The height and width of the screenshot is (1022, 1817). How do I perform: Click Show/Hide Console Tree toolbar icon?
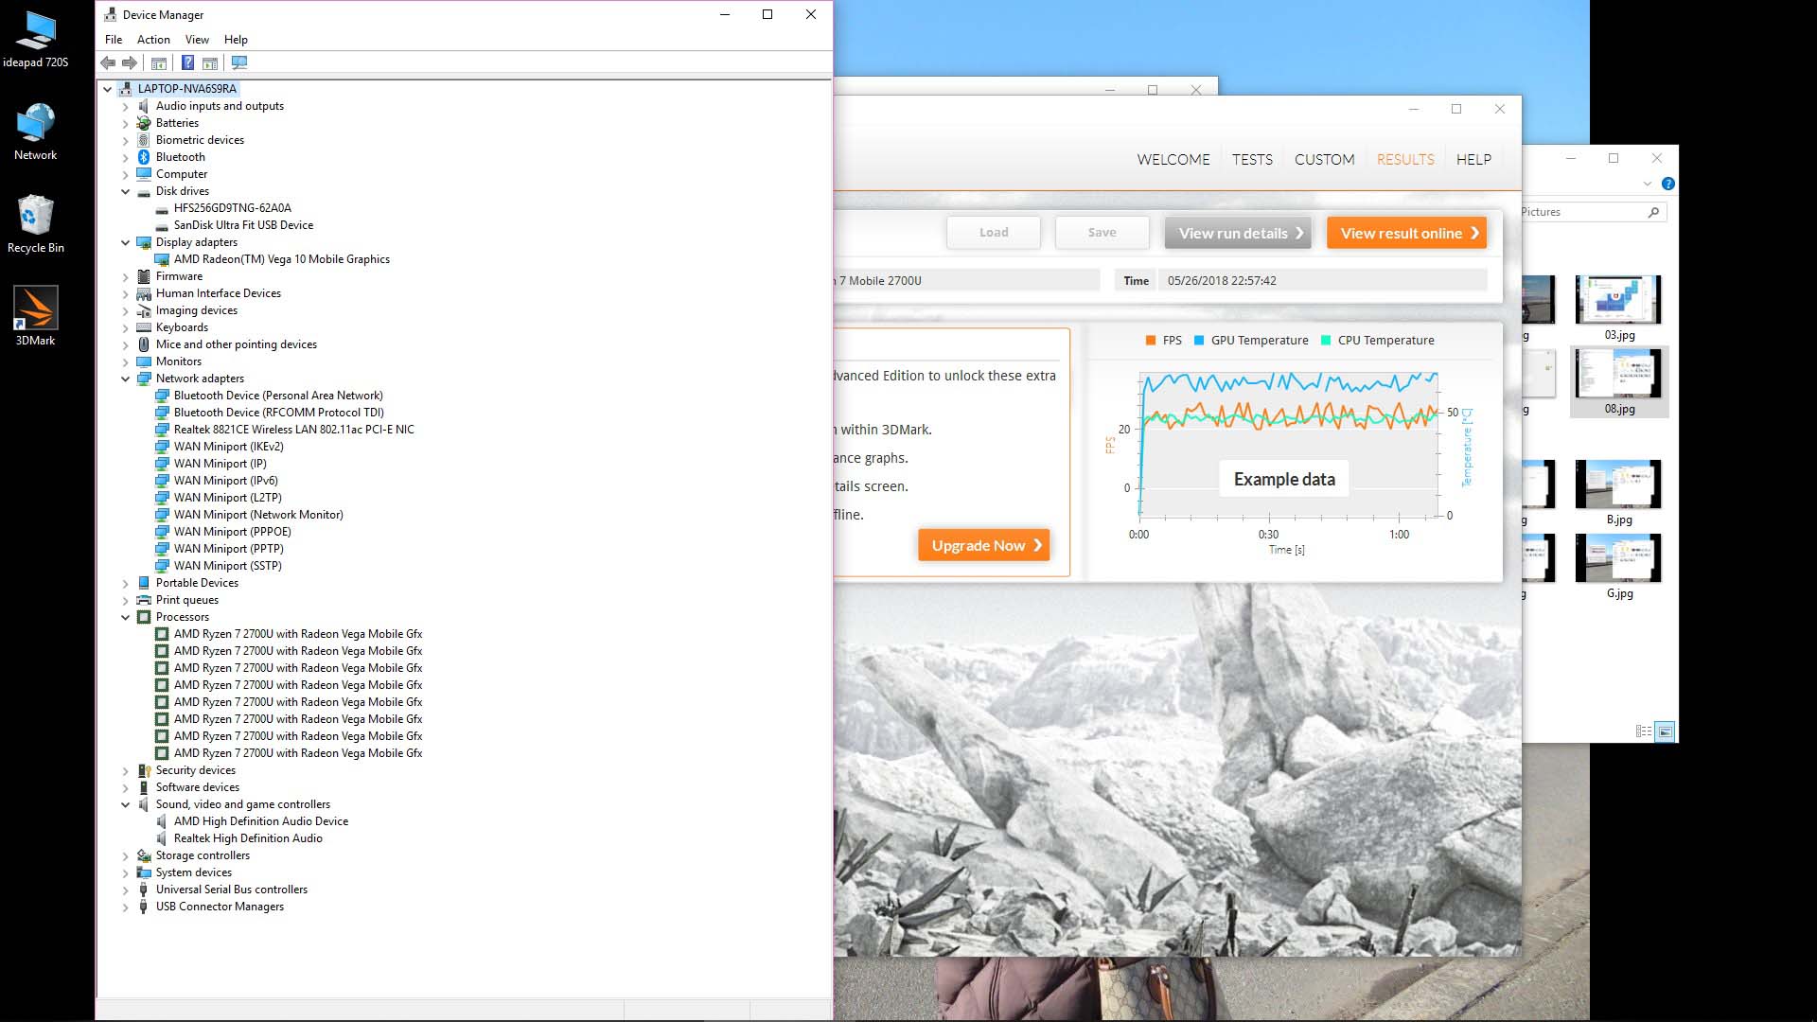[159, 62]
